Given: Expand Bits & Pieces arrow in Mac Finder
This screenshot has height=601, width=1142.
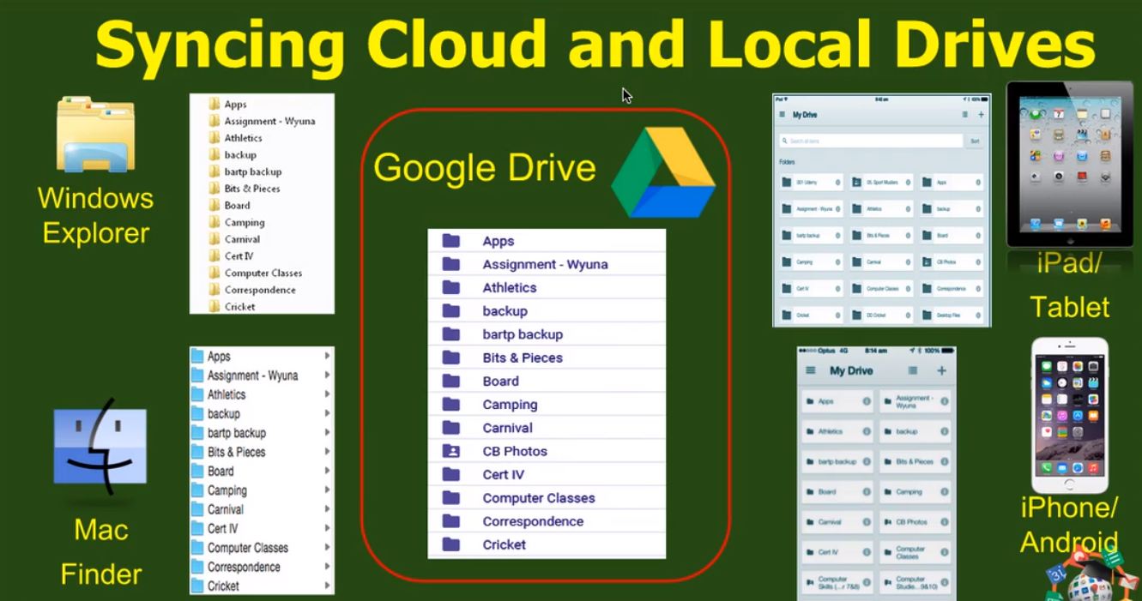Looking at the screenshot, I should coord(327,452).
